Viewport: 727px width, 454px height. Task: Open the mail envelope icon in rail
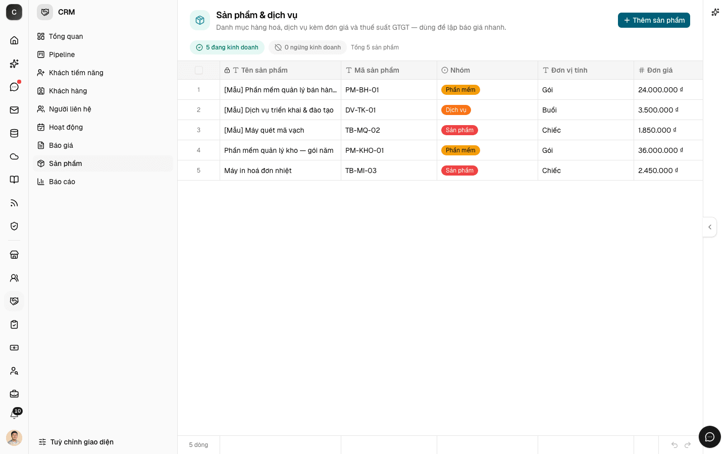[14, 110]
